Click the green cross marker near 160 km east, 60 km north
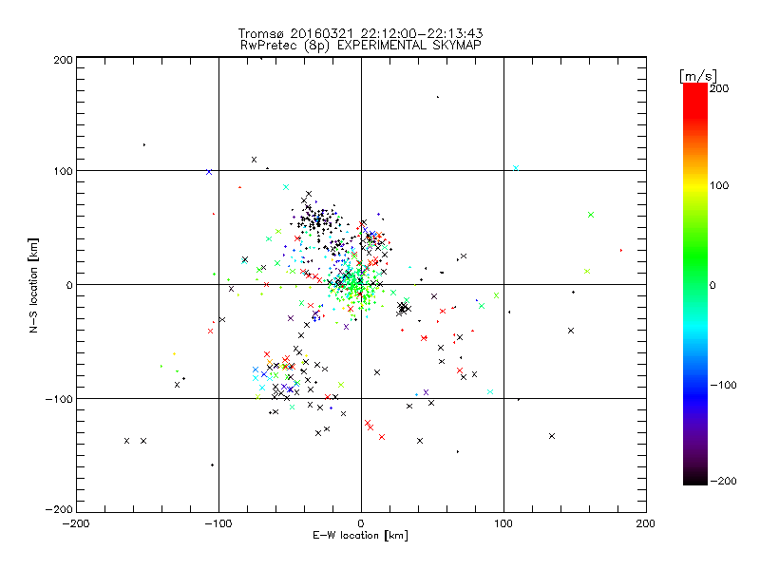The image size is (760, 570). pyautogui.click(x=591, y=215)
